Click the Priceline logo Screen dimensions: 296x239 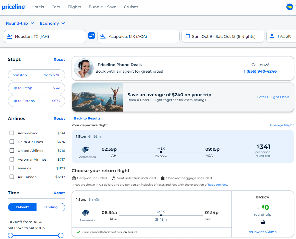click(14, 7)
